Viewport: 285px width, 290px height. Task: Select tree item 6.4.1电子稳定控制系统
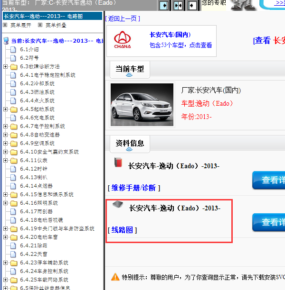pyautogui.click(x=47, y=75)
